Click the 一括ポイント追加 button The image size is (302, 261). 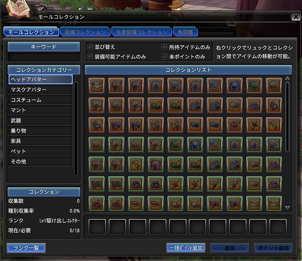click(185, 248)
